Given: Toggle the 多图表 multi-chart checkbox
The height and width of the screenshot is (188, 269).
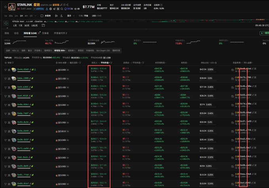Looking at the screenshot, I should tap(42, 16).
